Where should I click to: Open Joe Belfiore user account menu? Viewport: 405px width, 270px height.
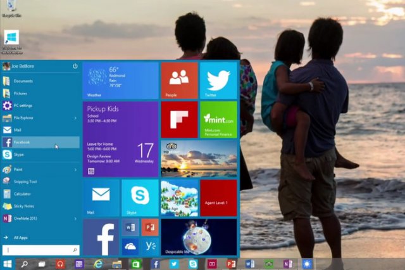(x=18, y=66)
